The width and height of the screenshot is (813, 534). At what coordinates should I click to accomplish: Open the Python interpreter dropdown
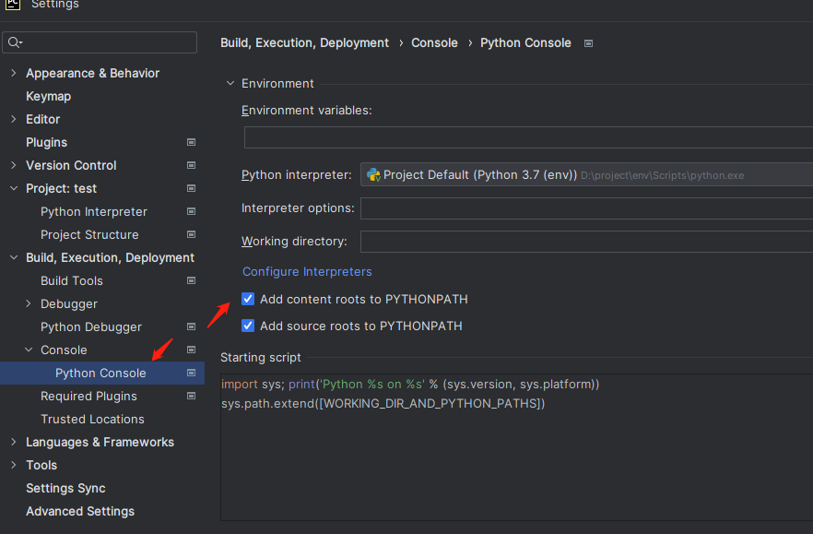586,174
